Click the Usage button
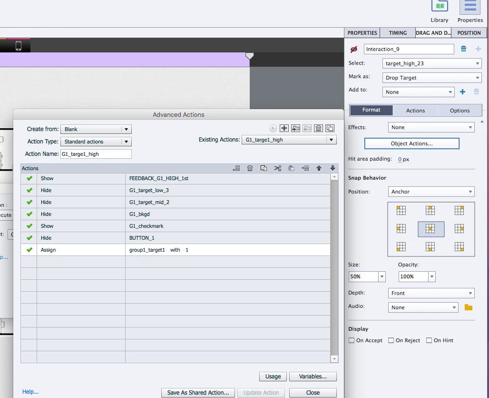Image resolution: width=489 pixels, height=398 pixels. click(273, 377)
